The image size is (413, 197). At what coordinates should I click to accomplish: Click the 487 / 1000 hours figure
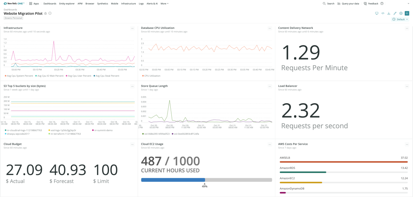pos(170,161)
